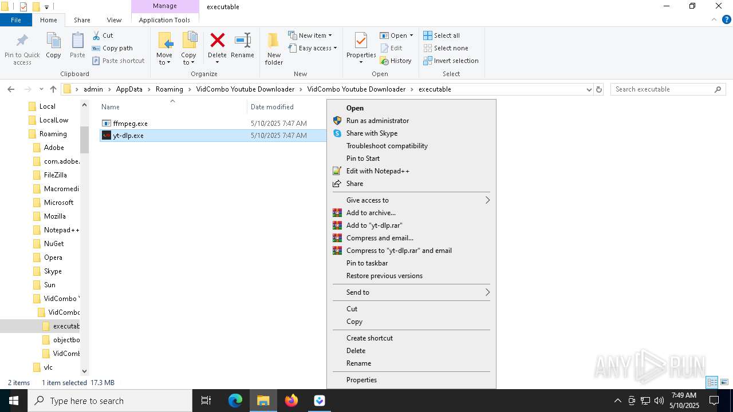Click the Up one level arrow
Viewport: 733px width, 412px height.
(53, 89)
